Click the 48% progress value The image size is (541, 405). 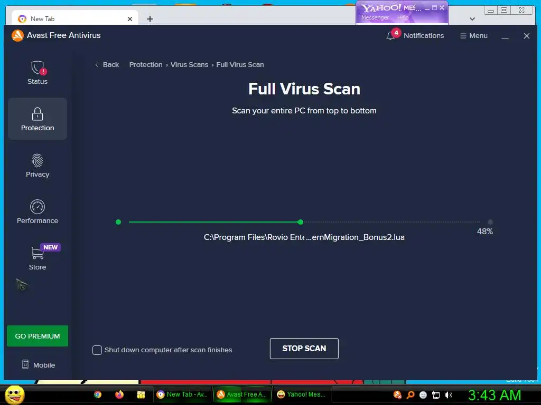click(x=485, y=232)
